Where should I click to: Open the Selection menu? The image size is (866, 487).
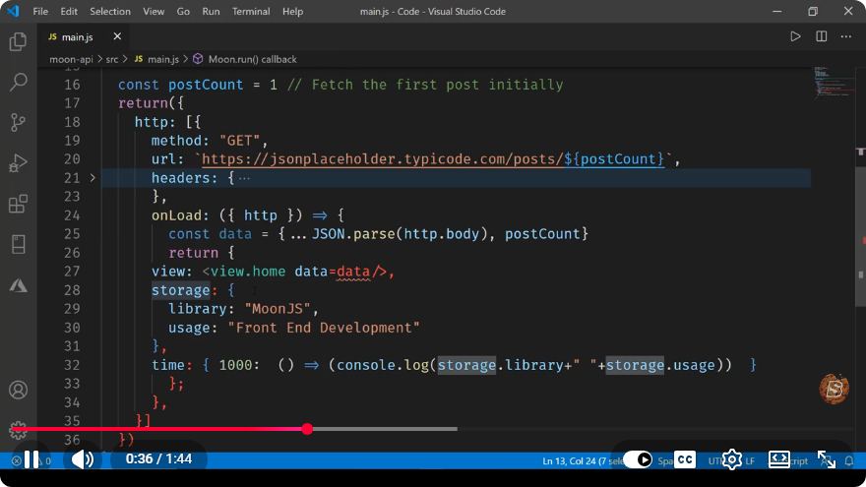(110, 11)
